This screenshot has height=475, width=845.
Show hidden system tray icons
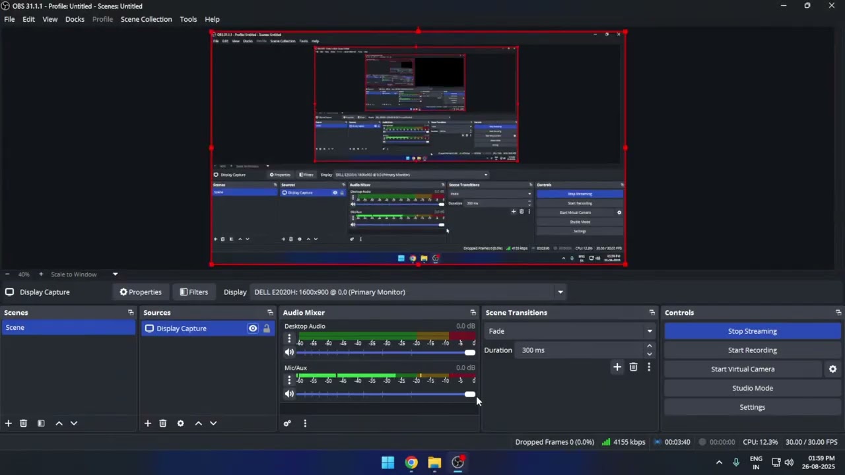point(719,462)
